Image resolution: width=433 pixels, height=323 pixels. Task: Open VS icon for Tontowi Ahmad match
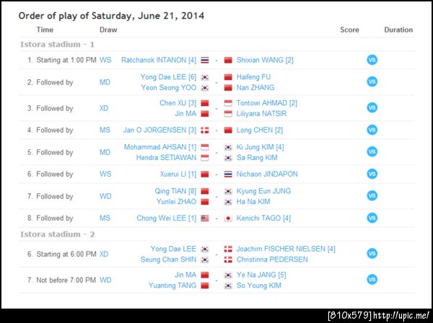pos(372,108)
